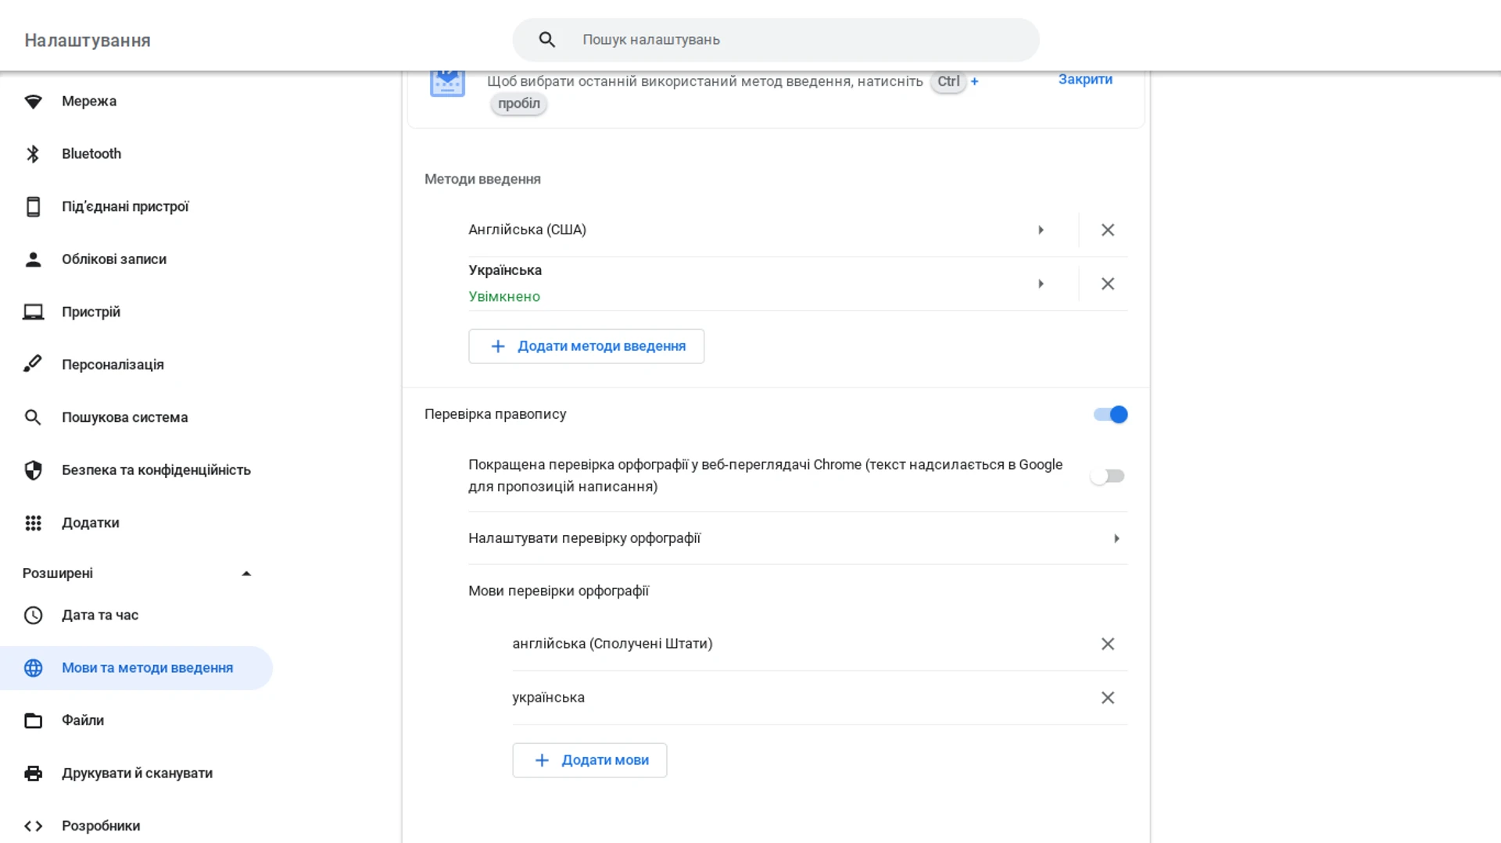Viewport: 1501px width, 843px height.
Task: Open Налаштувати перевірку орфографії submenu
Action: (1116, 538)
